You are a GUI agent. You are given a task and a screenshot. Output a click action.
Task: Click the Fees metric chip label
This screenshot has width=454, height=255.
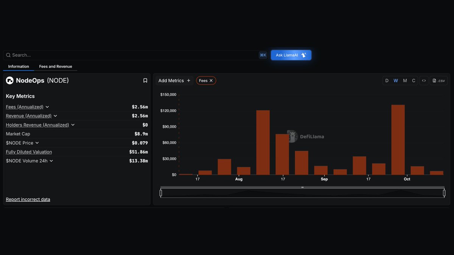(203, 80)
